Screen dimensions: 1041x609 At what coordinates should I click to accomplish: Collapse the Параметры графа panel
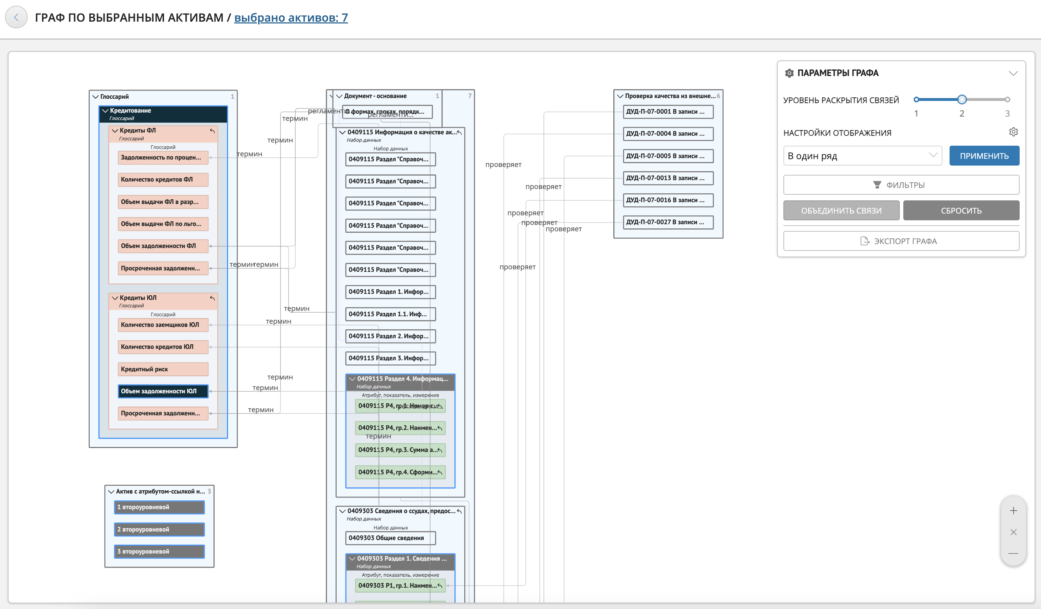point(1013,74)
